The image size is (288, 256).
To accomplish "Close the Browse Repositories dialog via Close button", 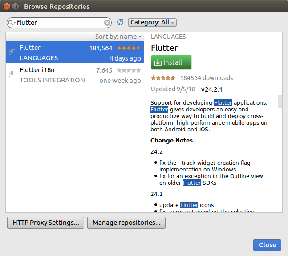I will coord(267,245).
